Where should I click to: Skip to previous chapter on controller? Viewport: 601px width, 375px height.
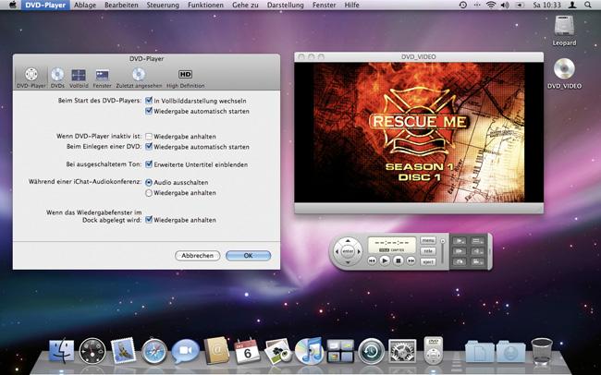click(372, 260)
